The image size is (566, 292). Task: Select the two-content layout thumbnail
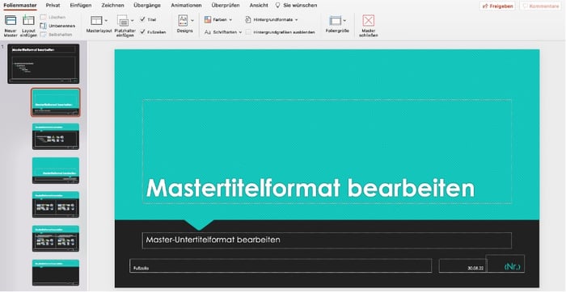click(x=56, y=205)
